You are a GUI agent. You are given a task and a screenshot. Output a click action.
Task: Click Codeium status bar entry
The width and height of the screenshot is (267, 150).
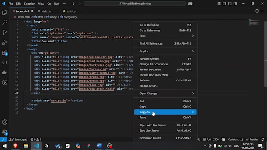pyautogui.click(x=235, y=139)
